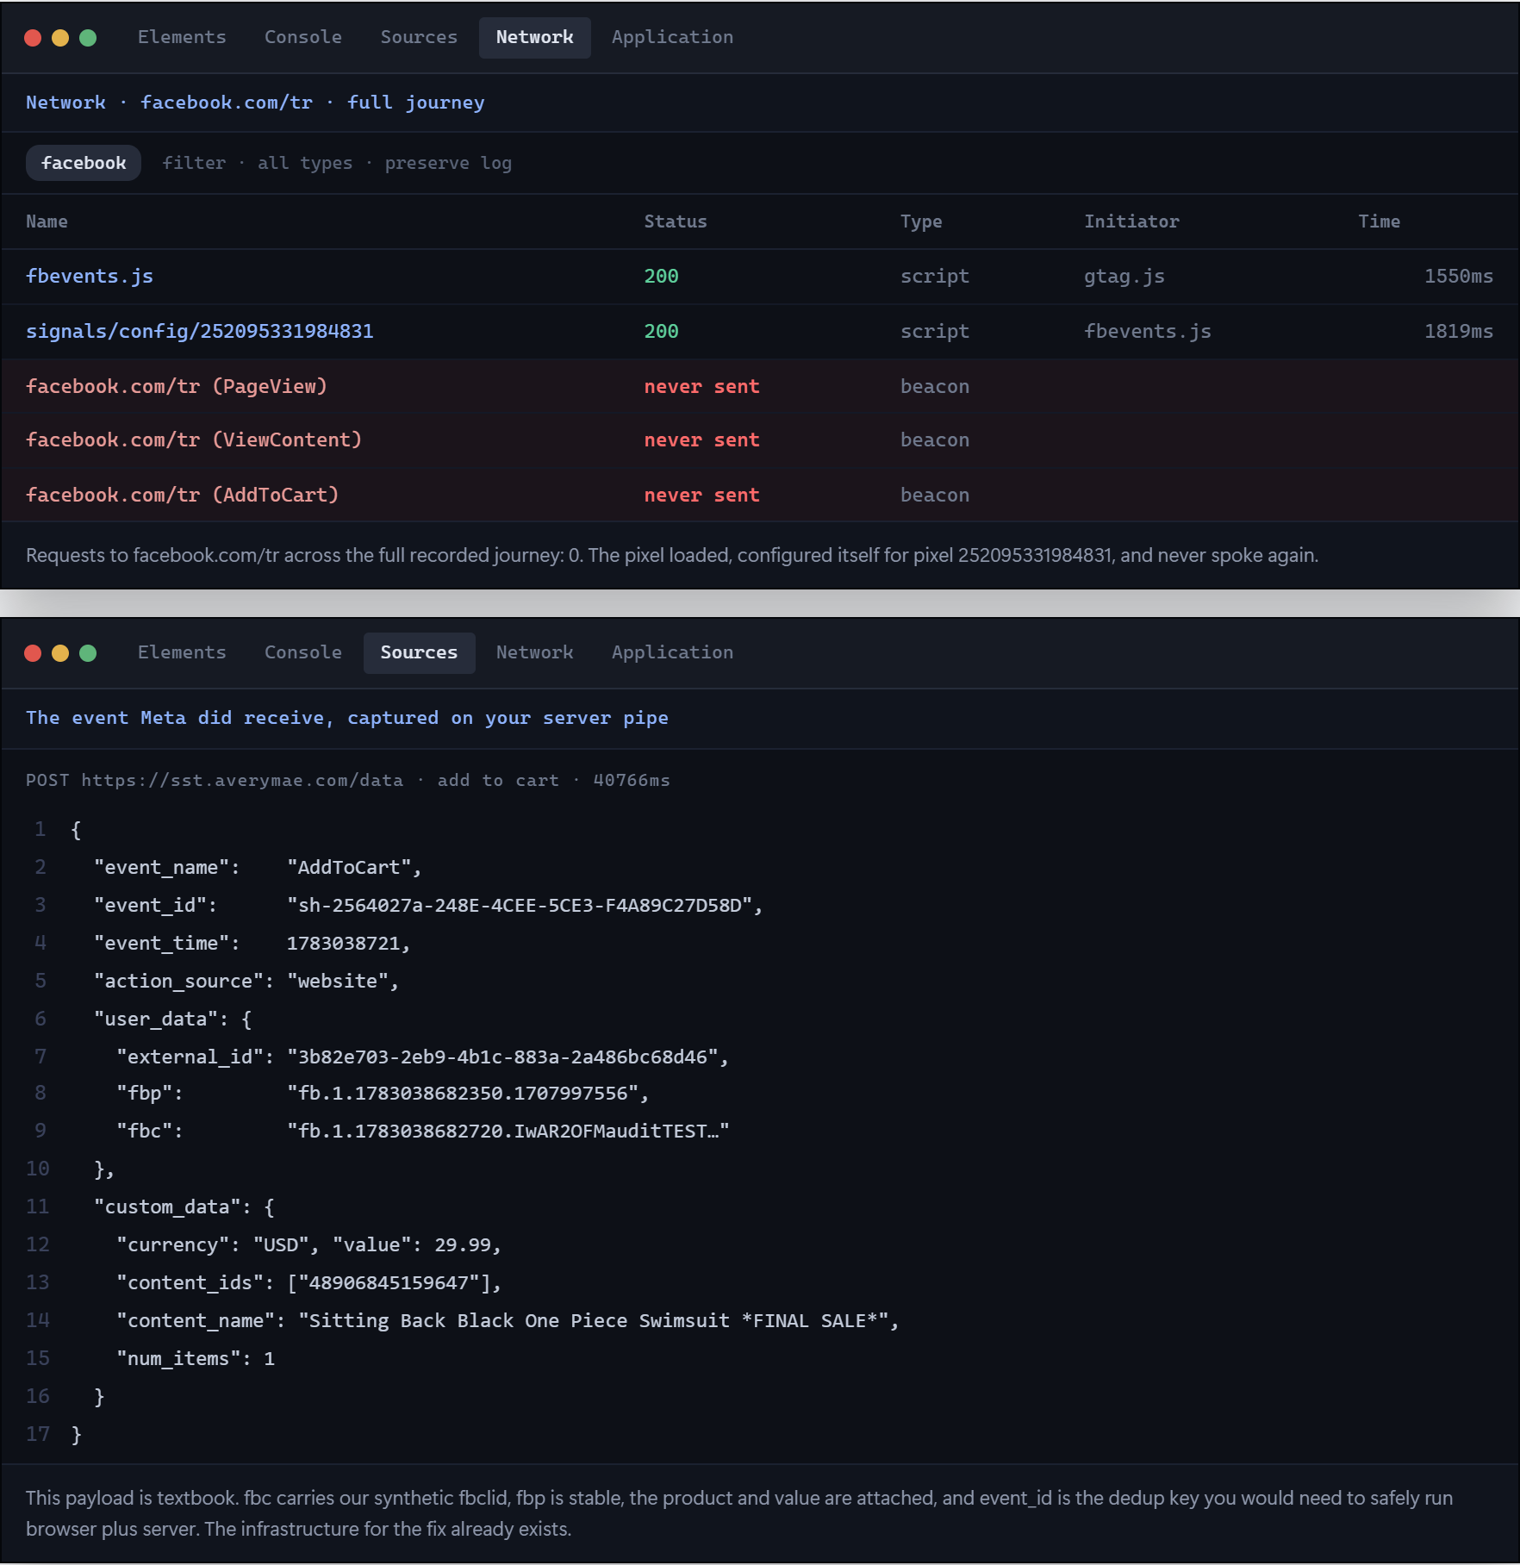The height and width of the screenshot is (1565, 1520).
Task: Open Elements tab in bottom panel
Action: 182,652
